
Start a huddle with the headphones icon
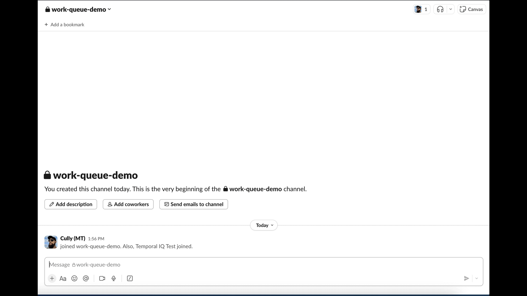coord(440,9)
